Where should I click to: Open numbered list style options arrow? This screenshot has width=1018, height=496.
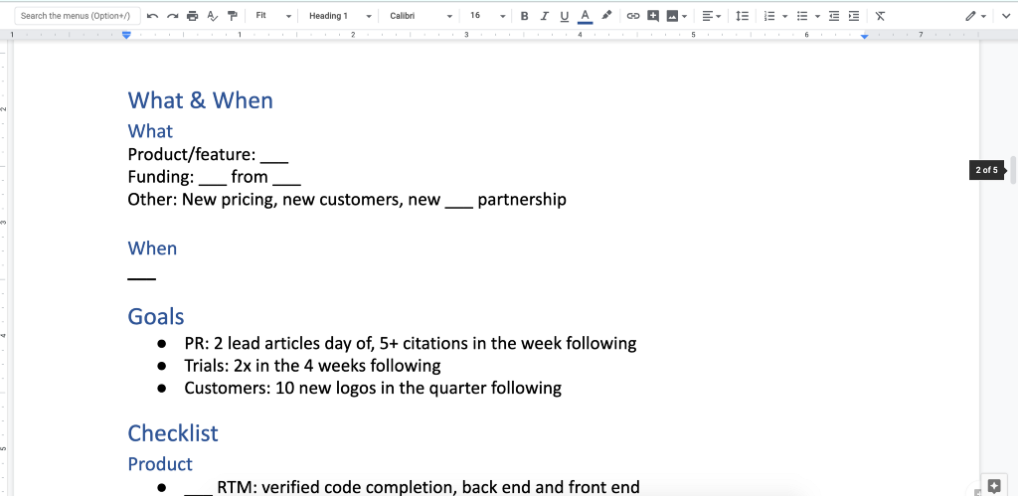pos(785,16)
